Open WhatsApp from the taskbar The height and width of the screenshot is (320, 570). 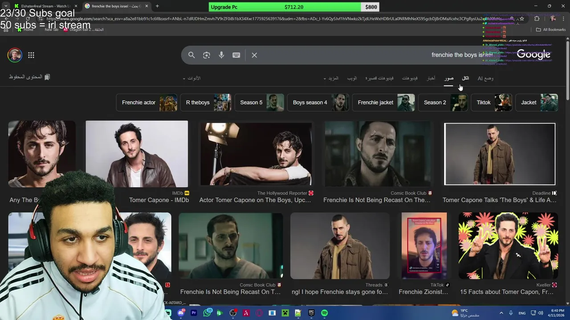pos(207,313)
